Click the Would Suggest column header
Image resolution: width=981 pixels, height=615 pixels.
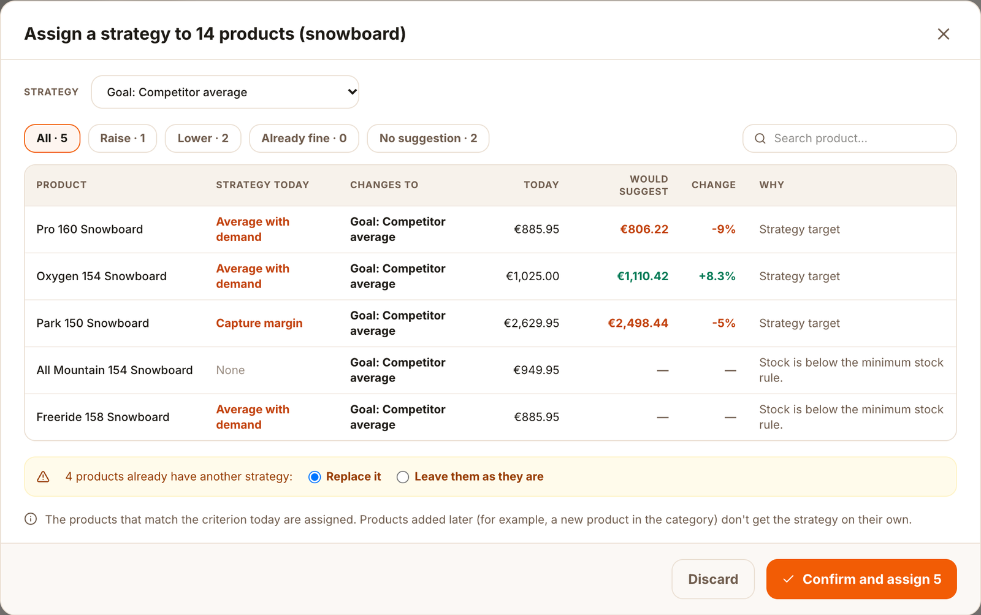click(x=643, y=185)
